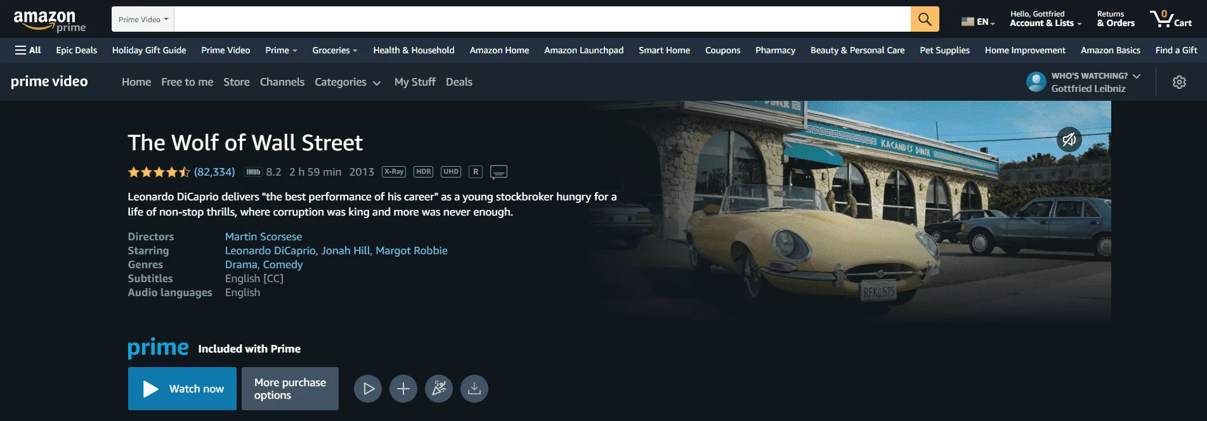Open Returns & Orders
Screen dimensions: 1207x421
point(1116,19)
